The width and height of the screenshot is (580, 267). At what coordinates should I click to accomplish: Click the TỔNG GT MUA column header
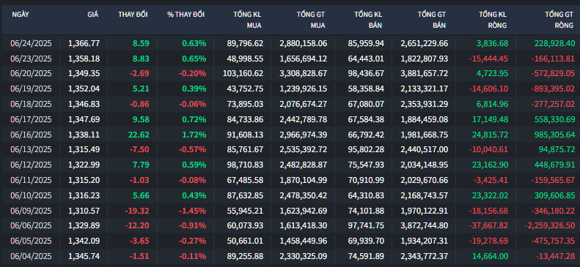pos(311,20)
